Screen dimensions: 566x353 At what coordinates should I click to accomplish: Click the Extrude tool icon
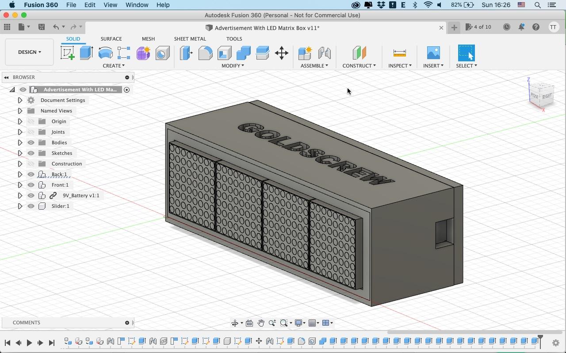(86, 53)
